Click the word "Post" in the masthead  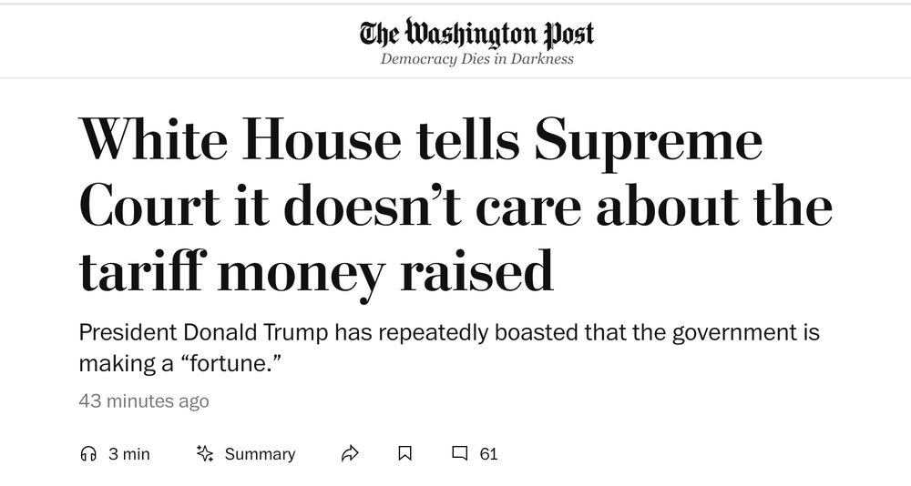(568, 35)
